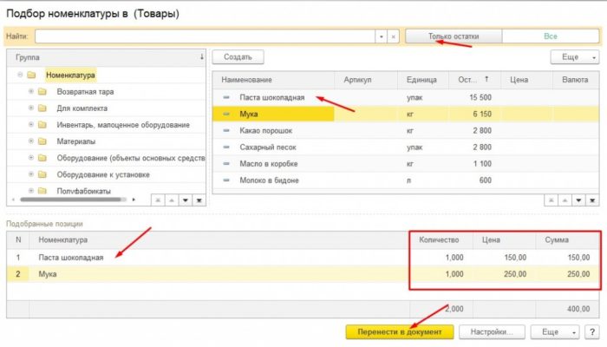Select the Мука row in items list
The image size is (607, 347).
405,114
